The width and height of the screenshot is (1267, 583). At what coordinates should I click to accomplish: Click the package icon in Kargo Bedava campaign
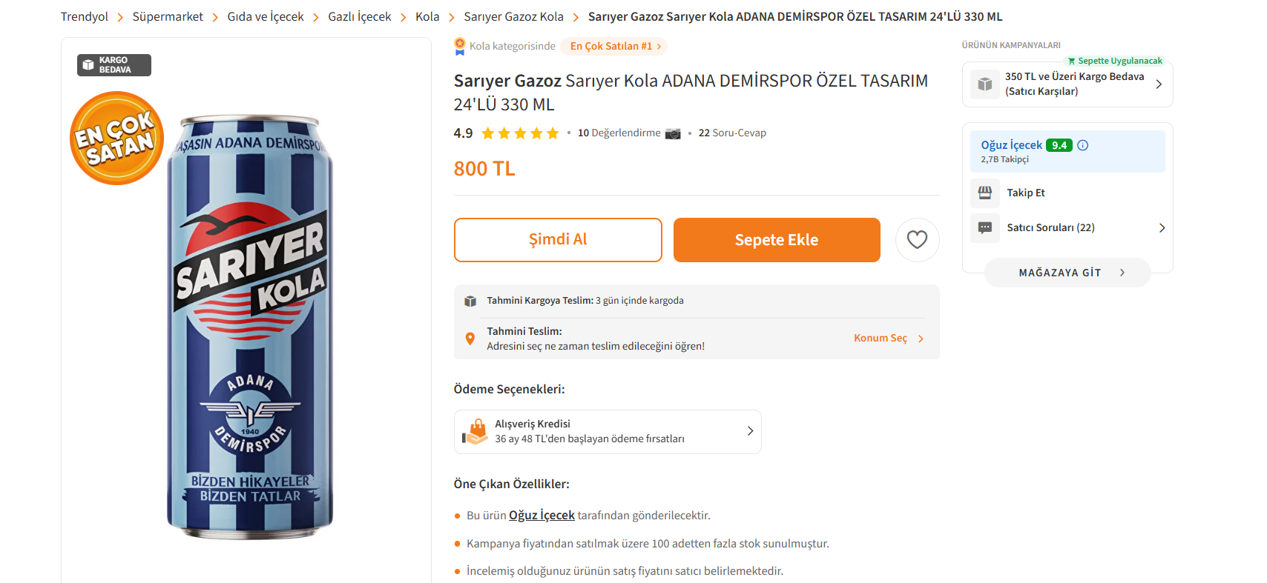pos(984,84)
